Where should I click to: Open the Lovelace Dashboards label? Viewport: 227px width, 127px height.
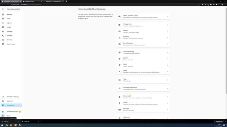click(130, 87)
